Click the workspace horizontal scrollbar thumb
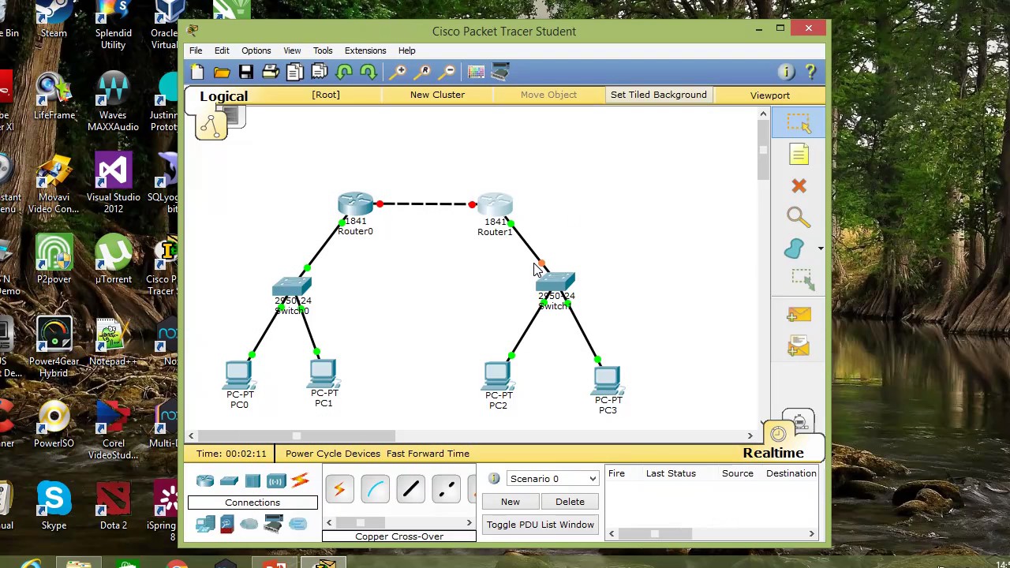Screen dimensions: 1010x568 click(x=297, y=435)
